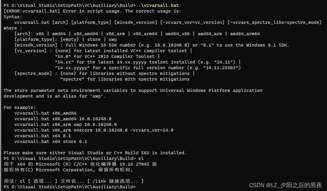Click the -vcvars_spectre_libs=spectre_mode option text
This screenshot has height=191, width=327.
click(275, 22)
